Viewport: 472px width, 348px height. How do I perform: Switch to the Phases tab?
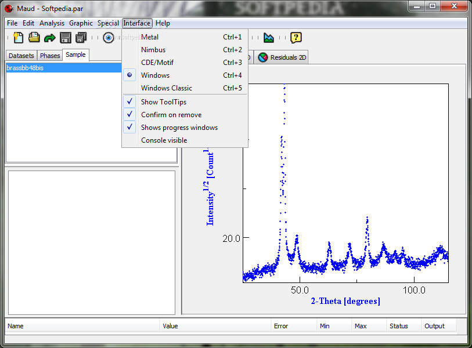point(50,56)
